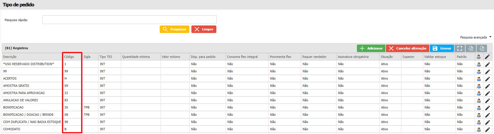Screen dimensions: 494x134
Task: Export records to CSV file
Action: coord(471,48)
